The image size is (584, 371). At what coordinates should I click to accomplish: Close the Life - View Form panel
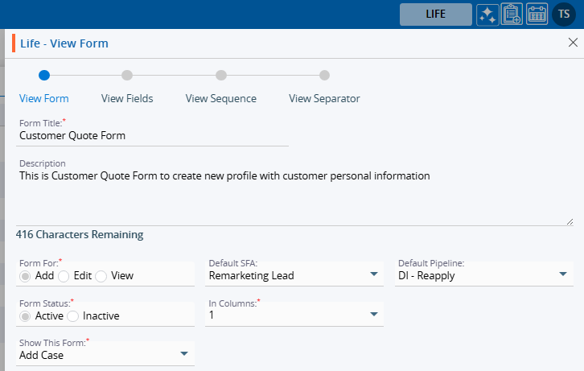[572, 43]
